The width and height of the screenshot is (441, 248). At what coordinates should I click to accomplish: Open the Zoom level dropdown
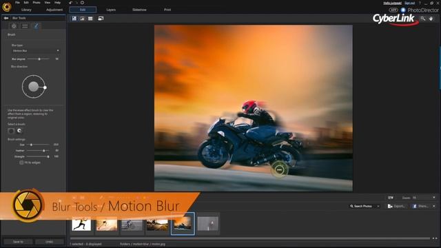tap(424, 198)
